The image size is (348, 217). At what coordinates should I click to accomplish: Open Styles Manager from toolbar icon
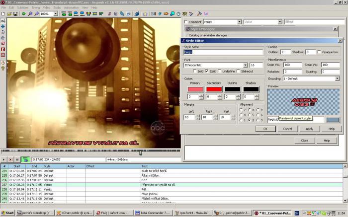[x=109, y=14]
